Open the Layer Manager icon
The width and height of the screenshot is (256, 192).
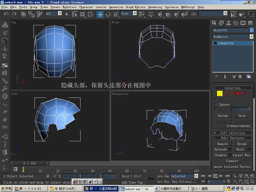(x=251, y=14)
